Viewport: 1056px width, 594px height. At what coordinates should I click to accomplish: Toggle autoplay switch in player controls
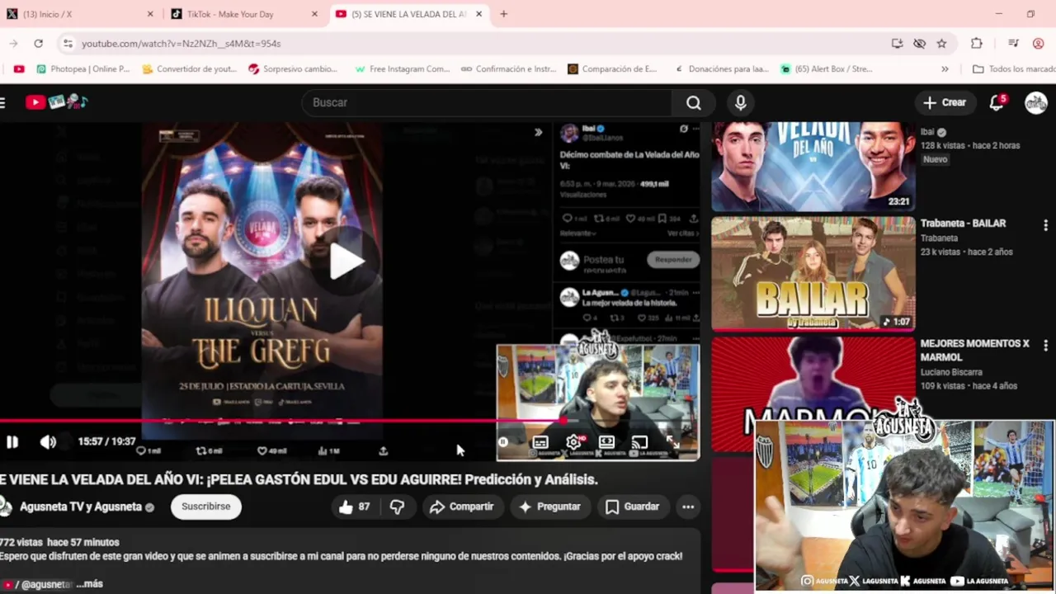coord(504,442)
